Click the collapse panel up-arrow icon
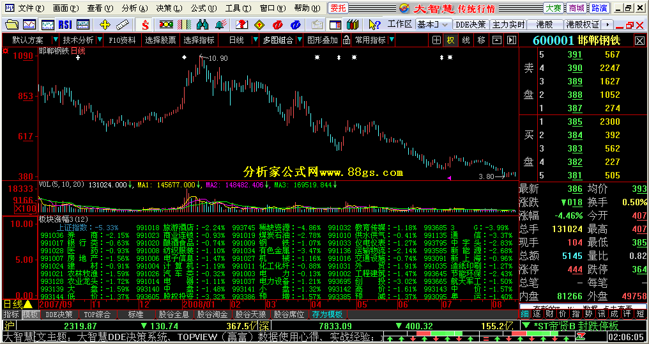649x344 pixels. point(497,40)
